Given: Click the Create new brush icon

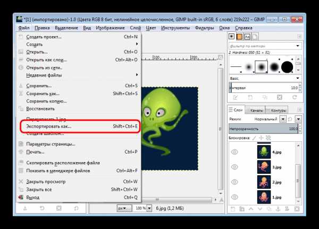Looking at the screenshot, I should pos(250,97).
